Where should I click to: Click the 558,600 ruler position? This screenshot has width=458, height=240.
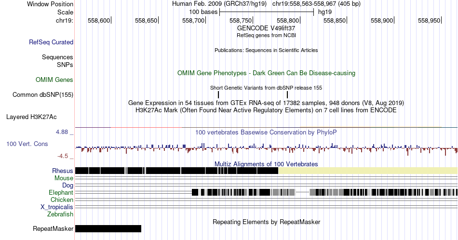(x=99, y=20)
